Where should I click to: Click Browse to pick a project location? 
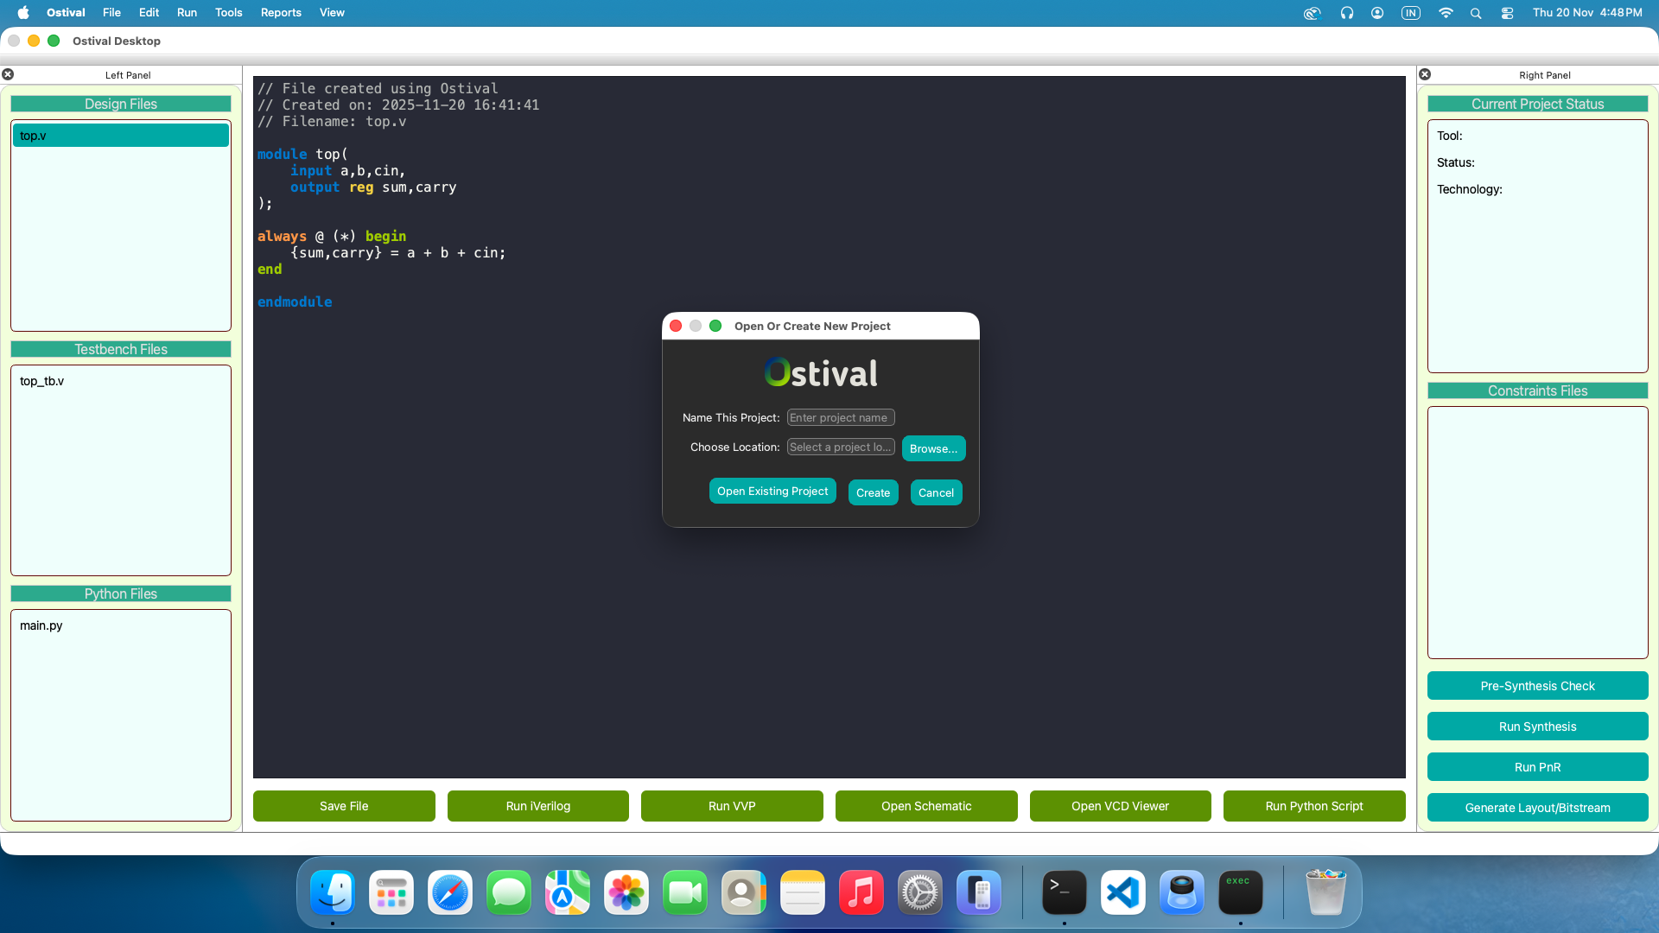(933, 448)
